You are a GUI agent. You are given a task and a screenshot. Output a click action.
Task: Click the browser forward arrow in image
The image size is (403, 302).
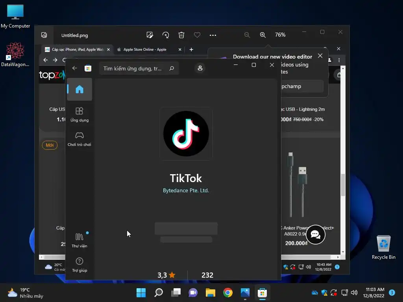click(55, 60)
